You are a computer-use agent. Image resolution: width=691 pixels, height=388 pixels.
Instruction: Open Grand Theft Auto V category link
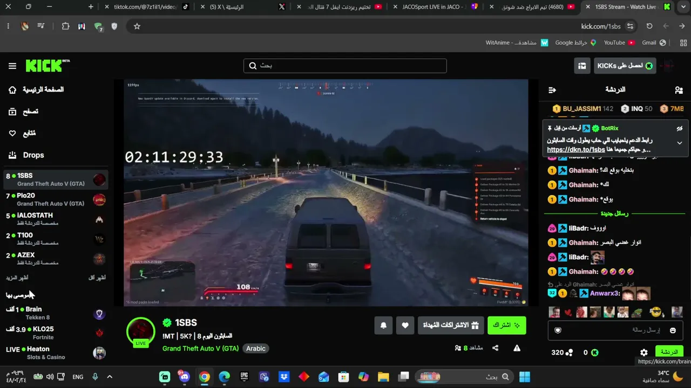pyautogui.click(x=200, y=349)
